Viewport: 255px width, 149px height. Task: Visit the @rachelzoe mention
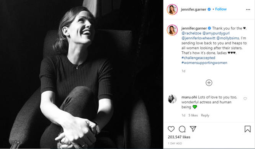pyautogui.click(x=191, y=33)
